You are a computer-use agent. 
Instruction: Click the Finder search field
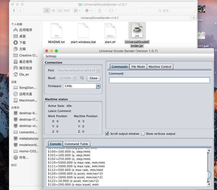click(x=166, y=11)
